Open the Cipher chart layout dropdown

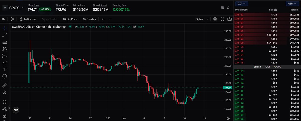(202, 19)
